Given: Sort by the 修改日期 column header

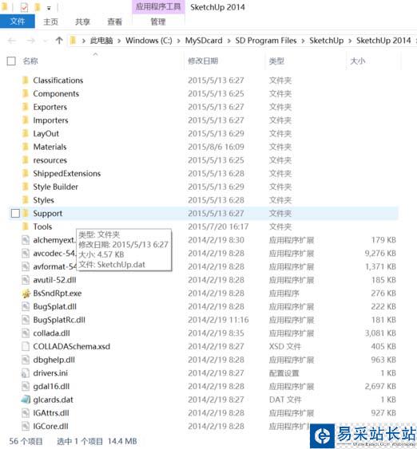Looking at the screenshot, I should point(203,61).
